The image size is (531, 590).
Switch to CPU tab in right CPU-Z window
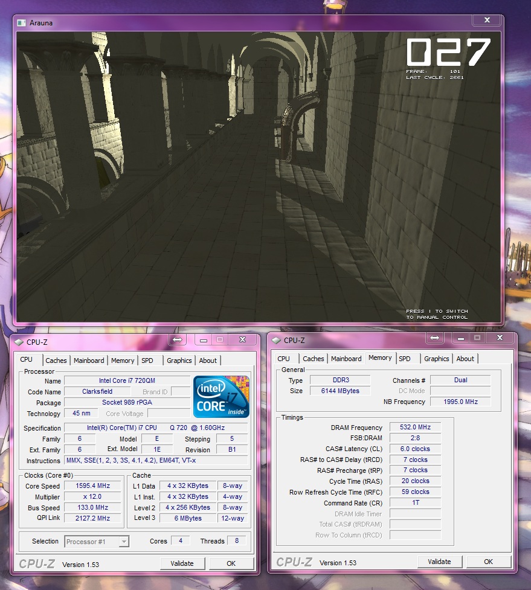coord(284,359)
